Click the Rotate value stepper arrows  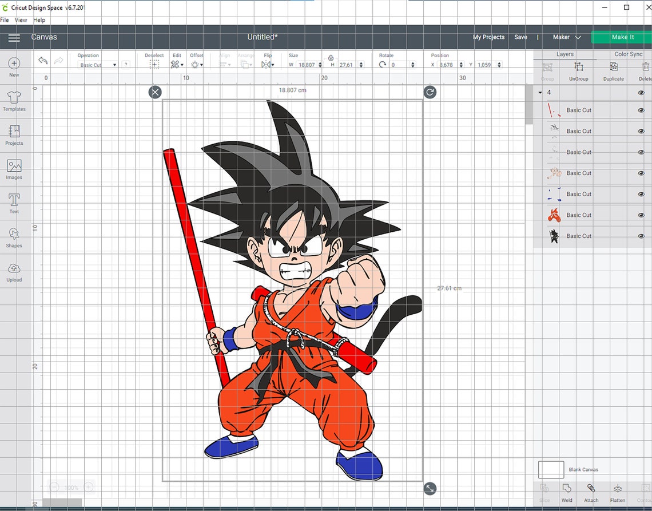[x=412, y=65]
